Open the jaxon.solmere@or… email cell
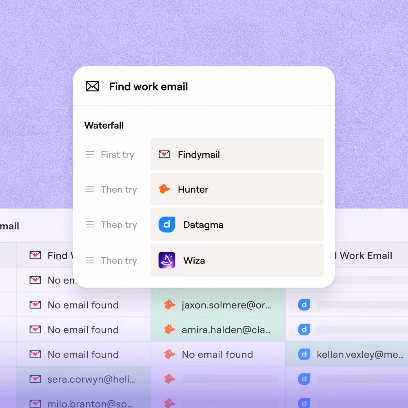The width and height of the screenshot is (408, 408). point(218,305)
